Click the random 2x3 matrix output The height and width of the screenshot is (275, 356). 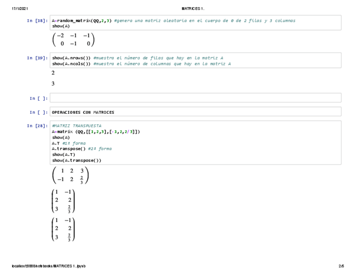click(73, 39)
